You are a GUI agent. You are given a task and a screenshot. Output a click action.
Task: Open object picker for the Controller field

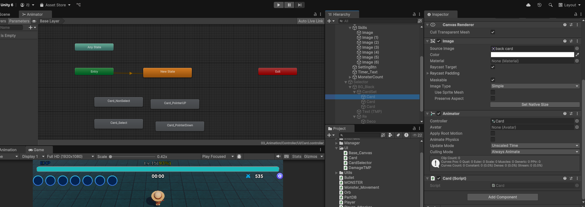point(577,121)
